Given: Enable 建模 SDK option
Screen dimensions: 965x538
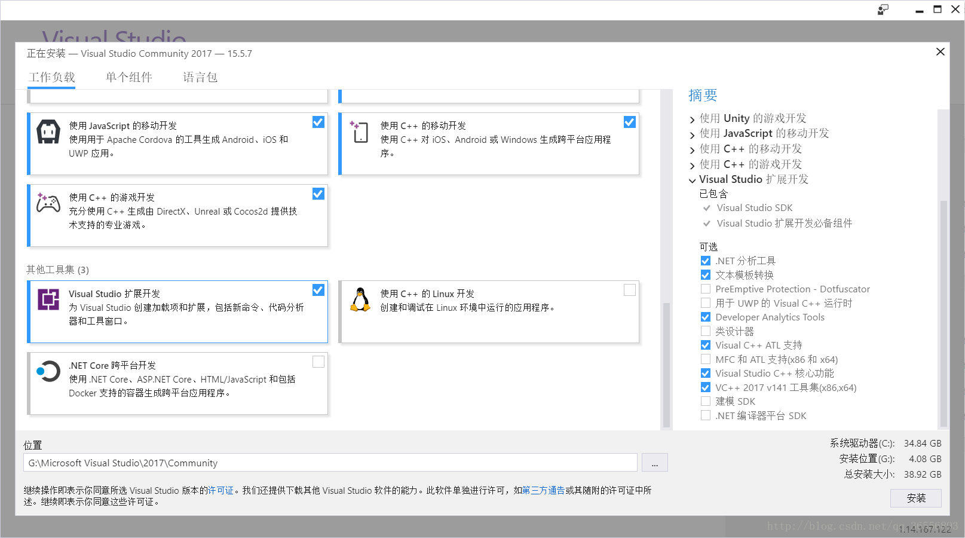Looking at the screenshot, I should 706,401.
